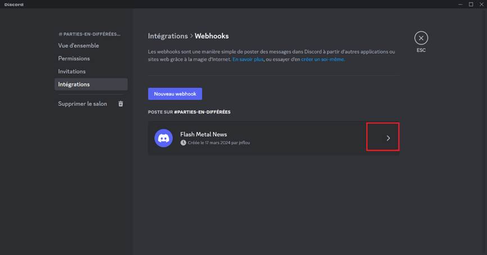Image resolution: width=487 pixels, height=255 pixels.
Task: Open the Vue d'ensemble section
Action: (x=79, y=45)
